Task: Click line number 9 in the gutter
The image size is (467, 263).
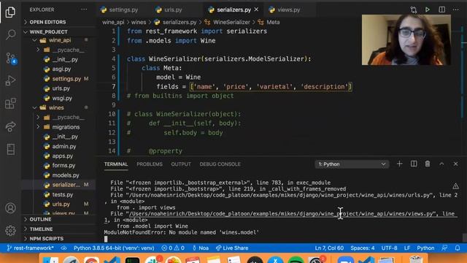Action: (x=114, y=105)
